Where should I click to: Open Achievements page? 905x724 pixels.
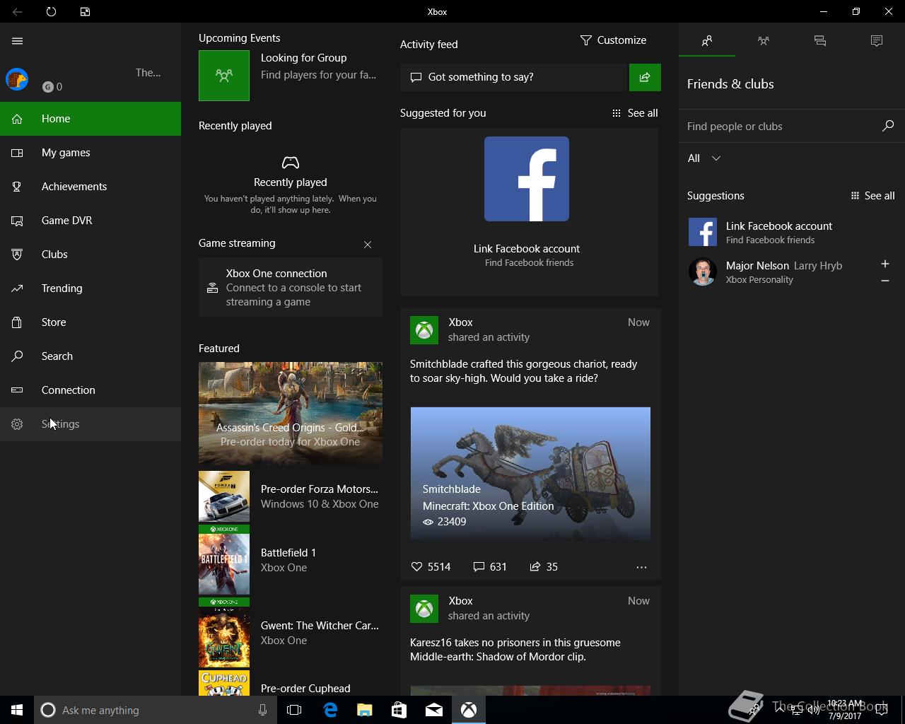click(x=90, y=187)
